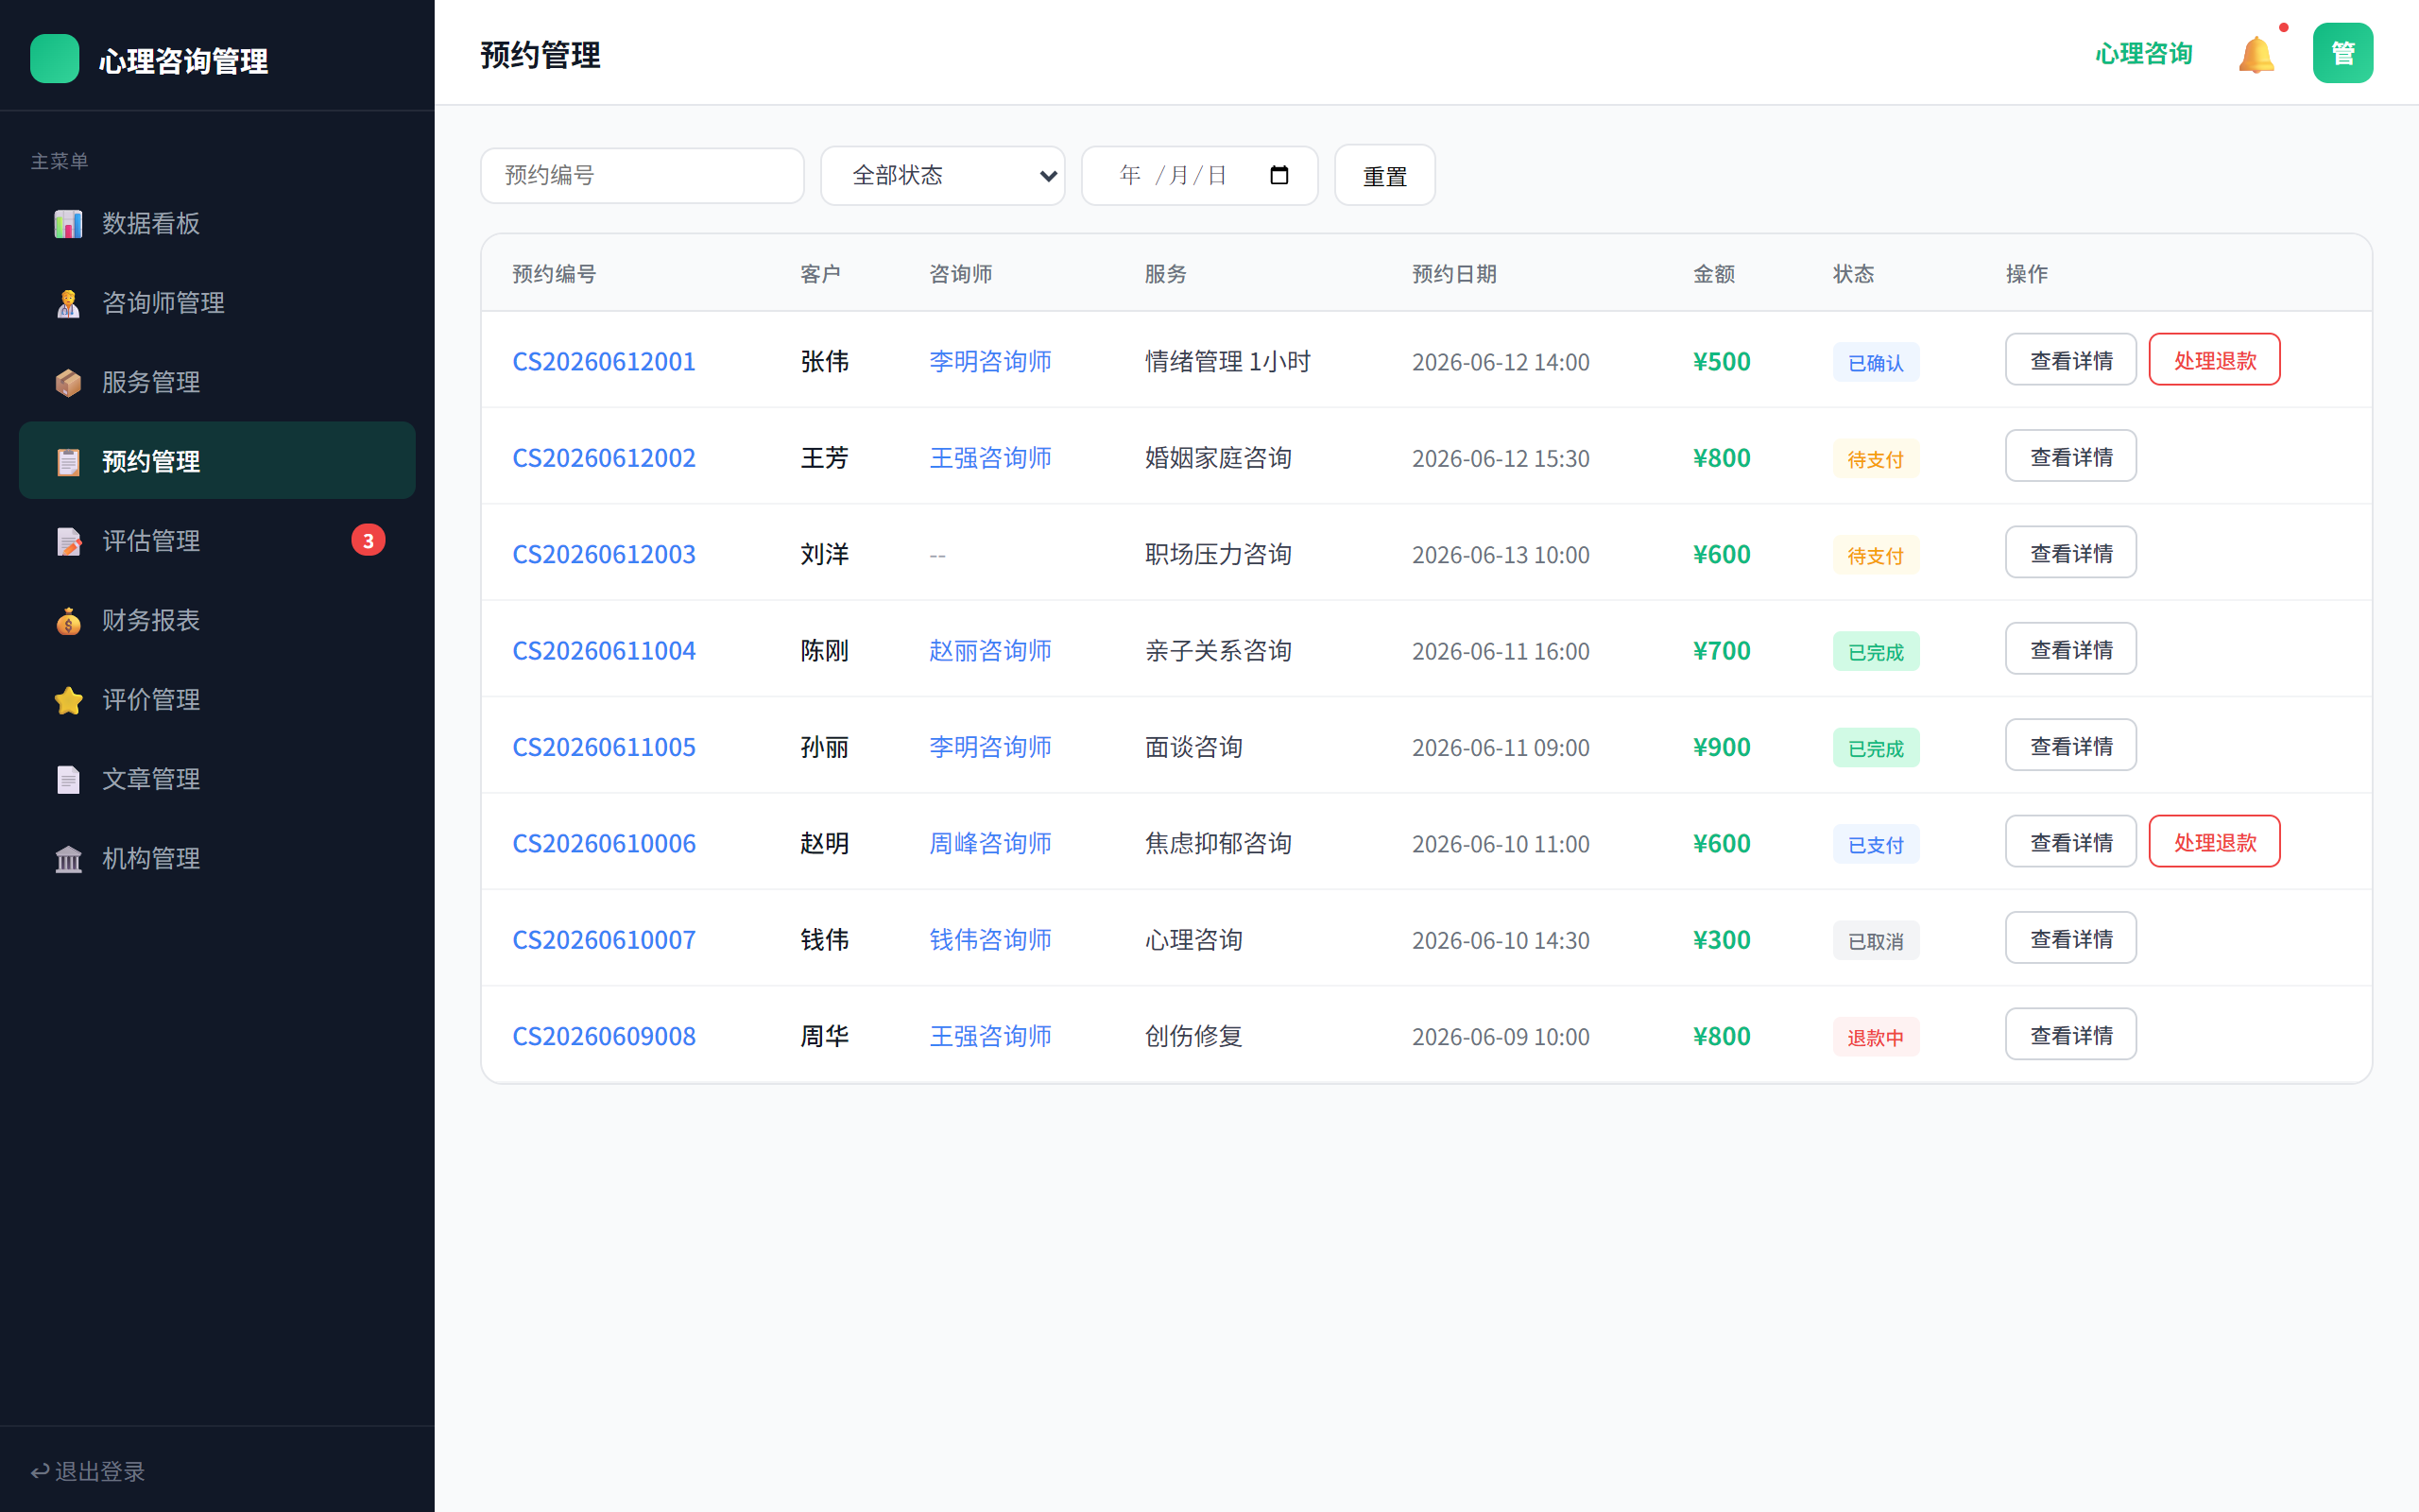Click the 预约日期 column header
This screenshot has width=2419, height=1512.
coord(1453,273)
